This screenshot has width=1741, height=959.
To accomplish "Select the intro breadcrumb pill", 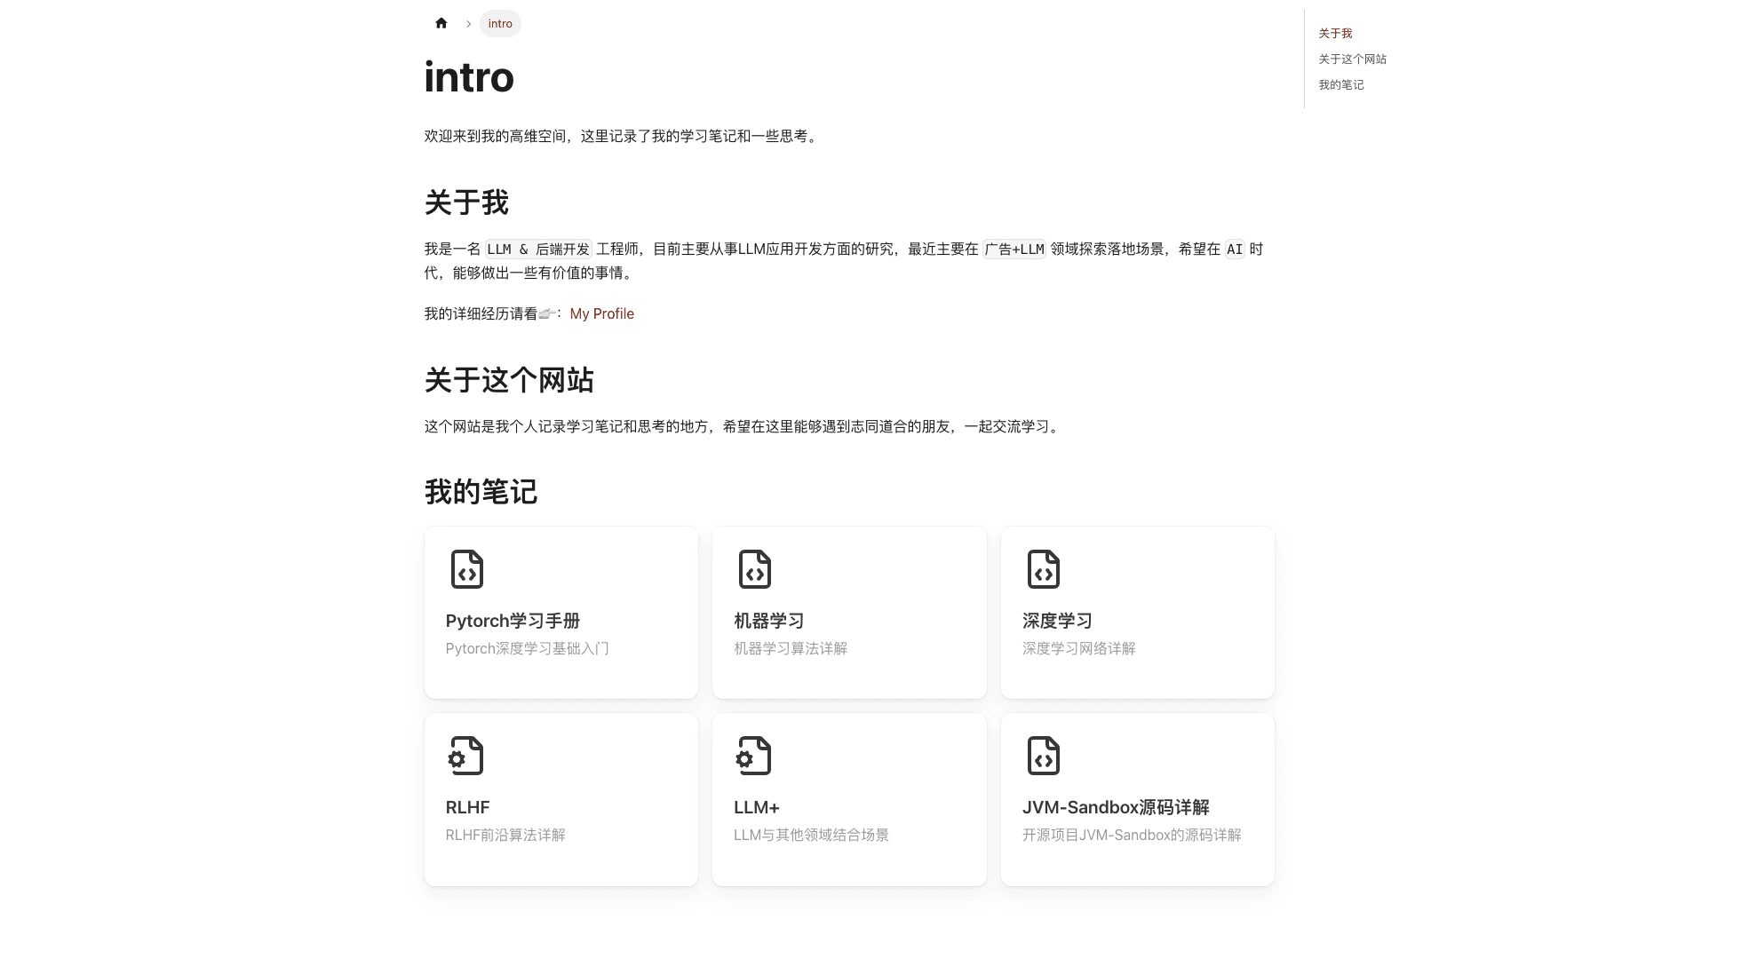I will 500,24.
